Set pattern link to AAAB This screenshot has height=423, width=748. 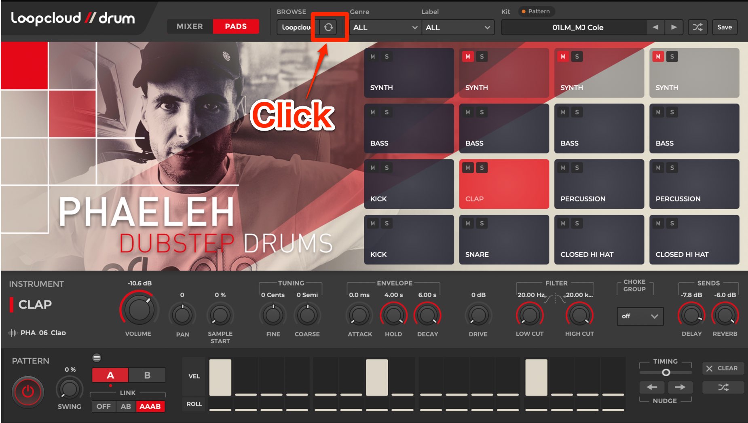(x=150, y=406)
